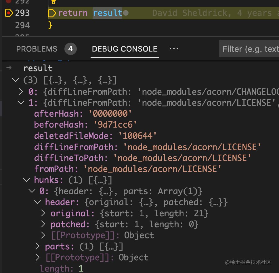279x273 pixels.
Task: Click the result variable in return statement
Action: point(108,13)
